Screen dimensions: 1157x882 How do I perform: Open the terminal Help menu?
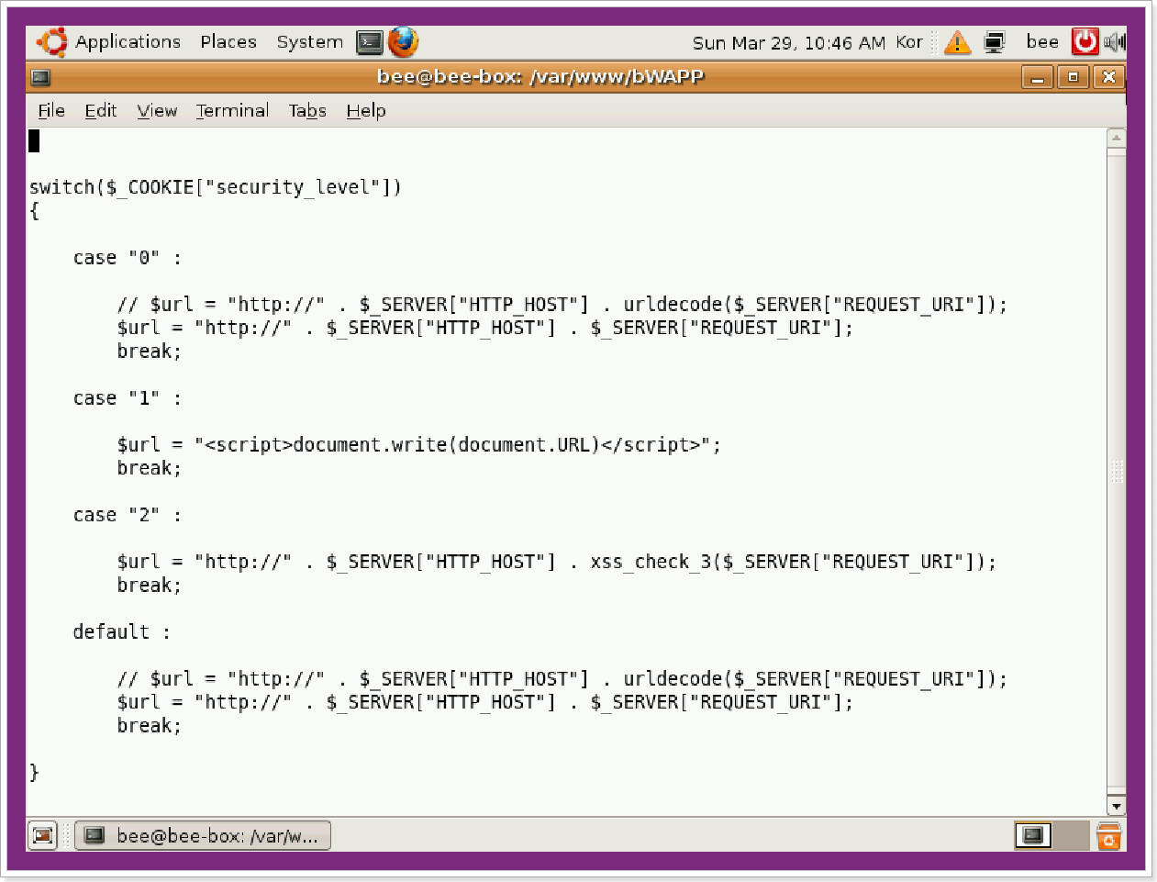click(366, 111)
